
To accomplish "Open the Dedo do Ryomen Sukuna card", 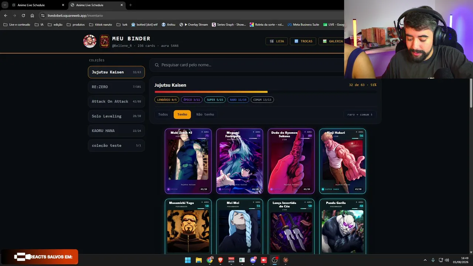I will [x=291, y=161].
